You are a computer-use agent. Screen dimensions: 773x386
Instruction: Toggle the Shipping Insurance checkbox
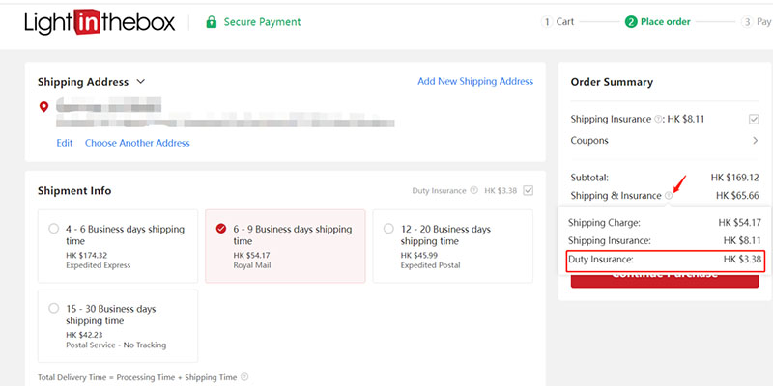754,120
